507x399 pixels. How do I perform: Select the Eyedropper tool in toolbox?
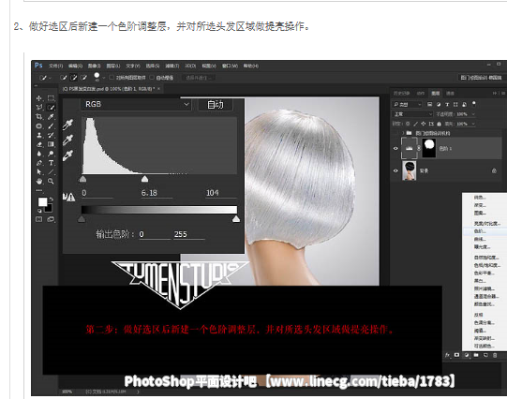click(51, 117)
